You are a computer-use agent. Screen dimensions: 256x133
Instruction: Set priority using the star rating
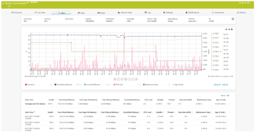(x=34, y=2)
